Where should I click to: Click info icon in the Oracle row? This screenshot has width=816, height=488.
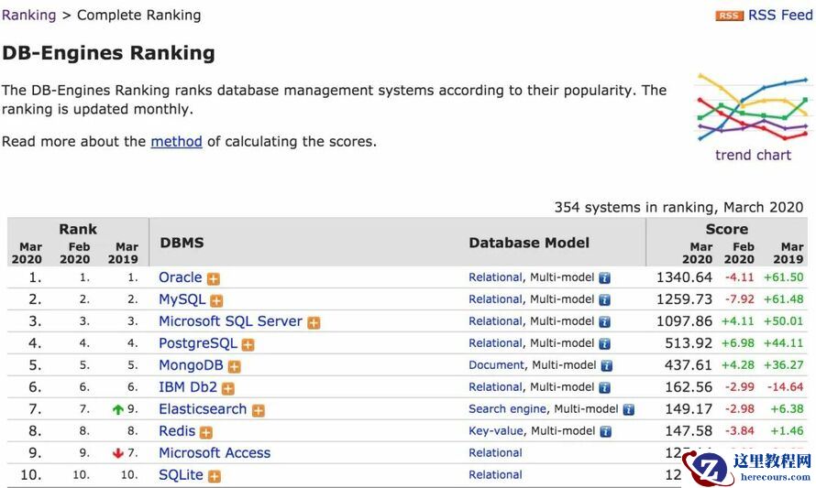click(x=605, y=277)
